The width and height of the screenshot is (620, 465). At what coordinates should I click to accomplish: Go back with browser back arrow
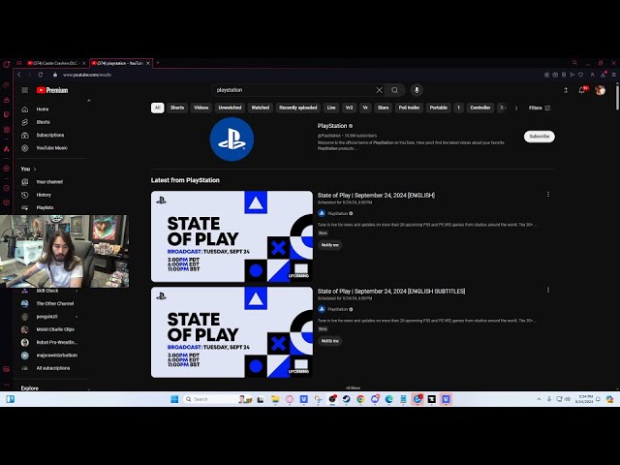point(19,75)
